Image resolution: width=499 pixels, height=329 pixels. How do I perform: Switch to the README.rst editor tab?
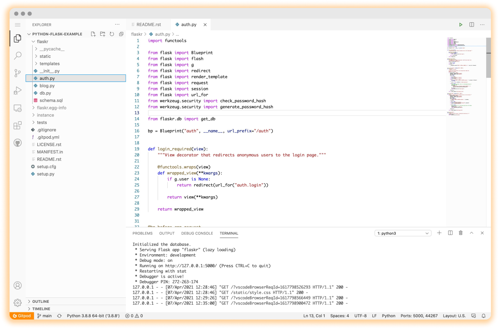click(x=148, y=25)
